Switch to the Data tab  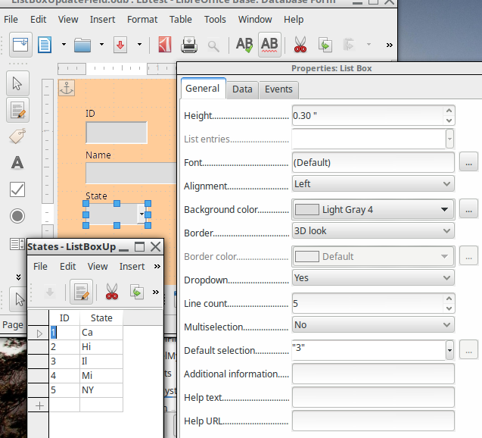242,89
